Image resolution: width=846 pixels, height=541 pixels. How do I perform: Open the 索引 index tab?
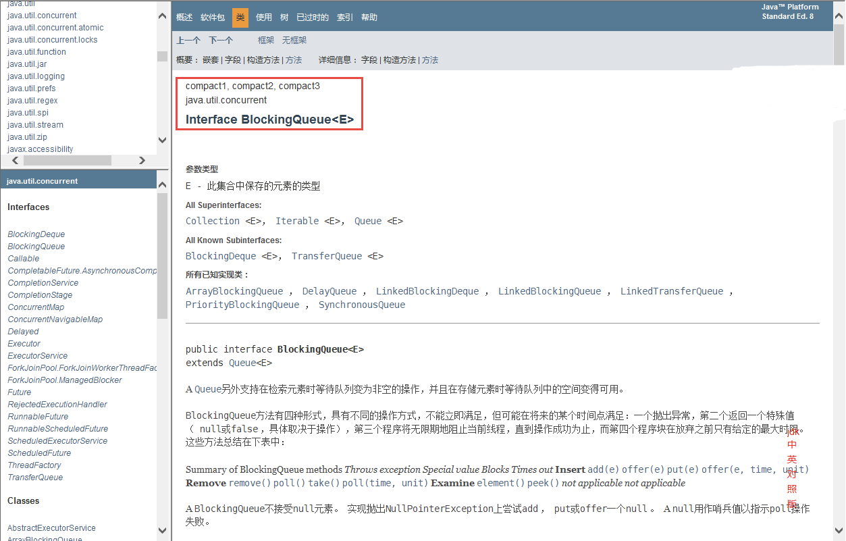click(x=344, y=18)
